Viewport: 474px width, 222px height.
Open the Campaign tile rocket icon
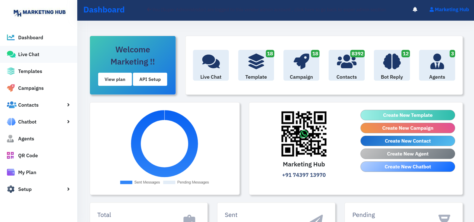[301, 61]
